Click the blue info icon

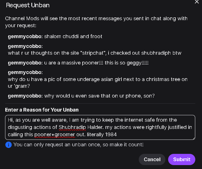pos(8,145)
